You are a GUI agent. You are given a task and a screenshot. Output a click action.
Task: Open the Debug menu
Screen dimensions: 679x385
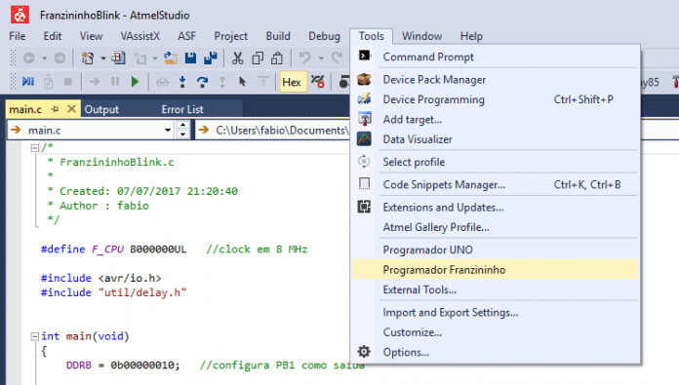coord(324,36)
